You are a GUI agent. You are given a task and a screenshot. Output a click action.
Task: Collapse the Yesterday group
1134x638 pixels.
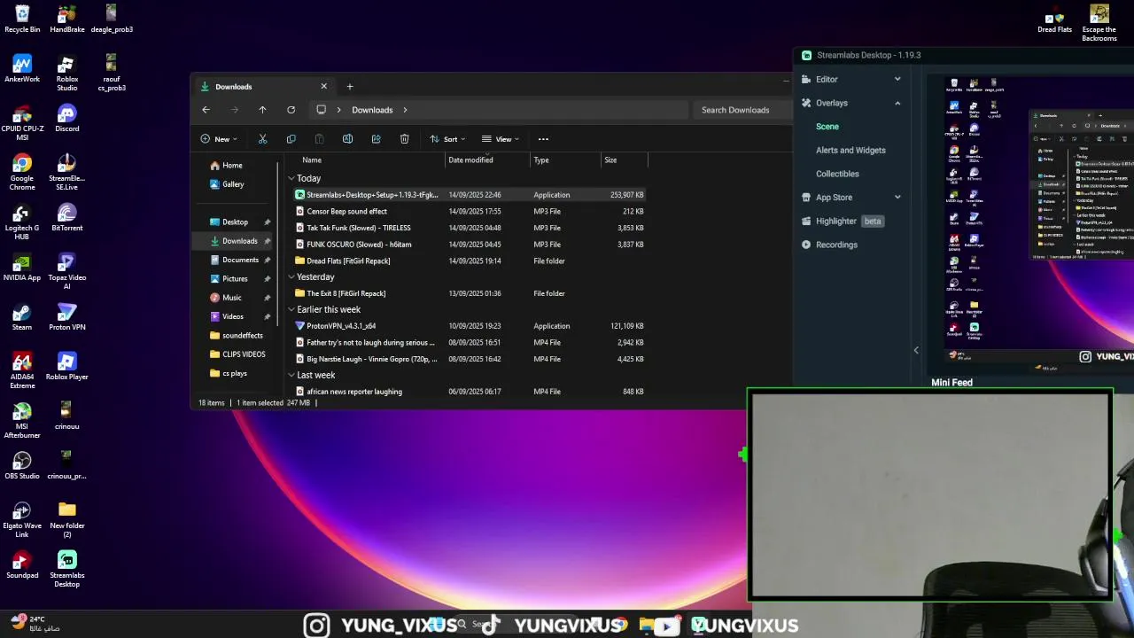point(291,276)
